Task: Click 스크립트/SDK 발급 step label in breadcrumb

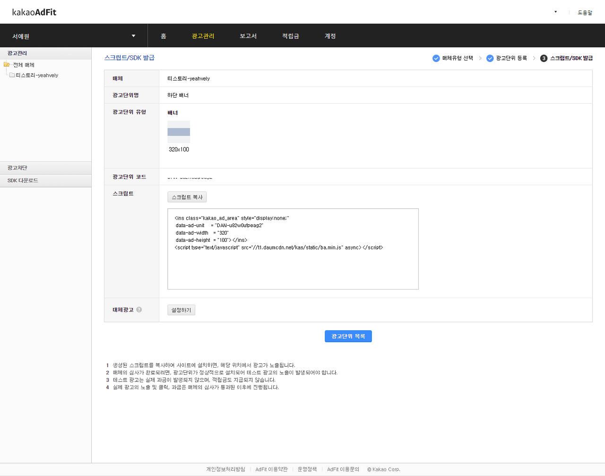Action: click(x=571, y=58)
